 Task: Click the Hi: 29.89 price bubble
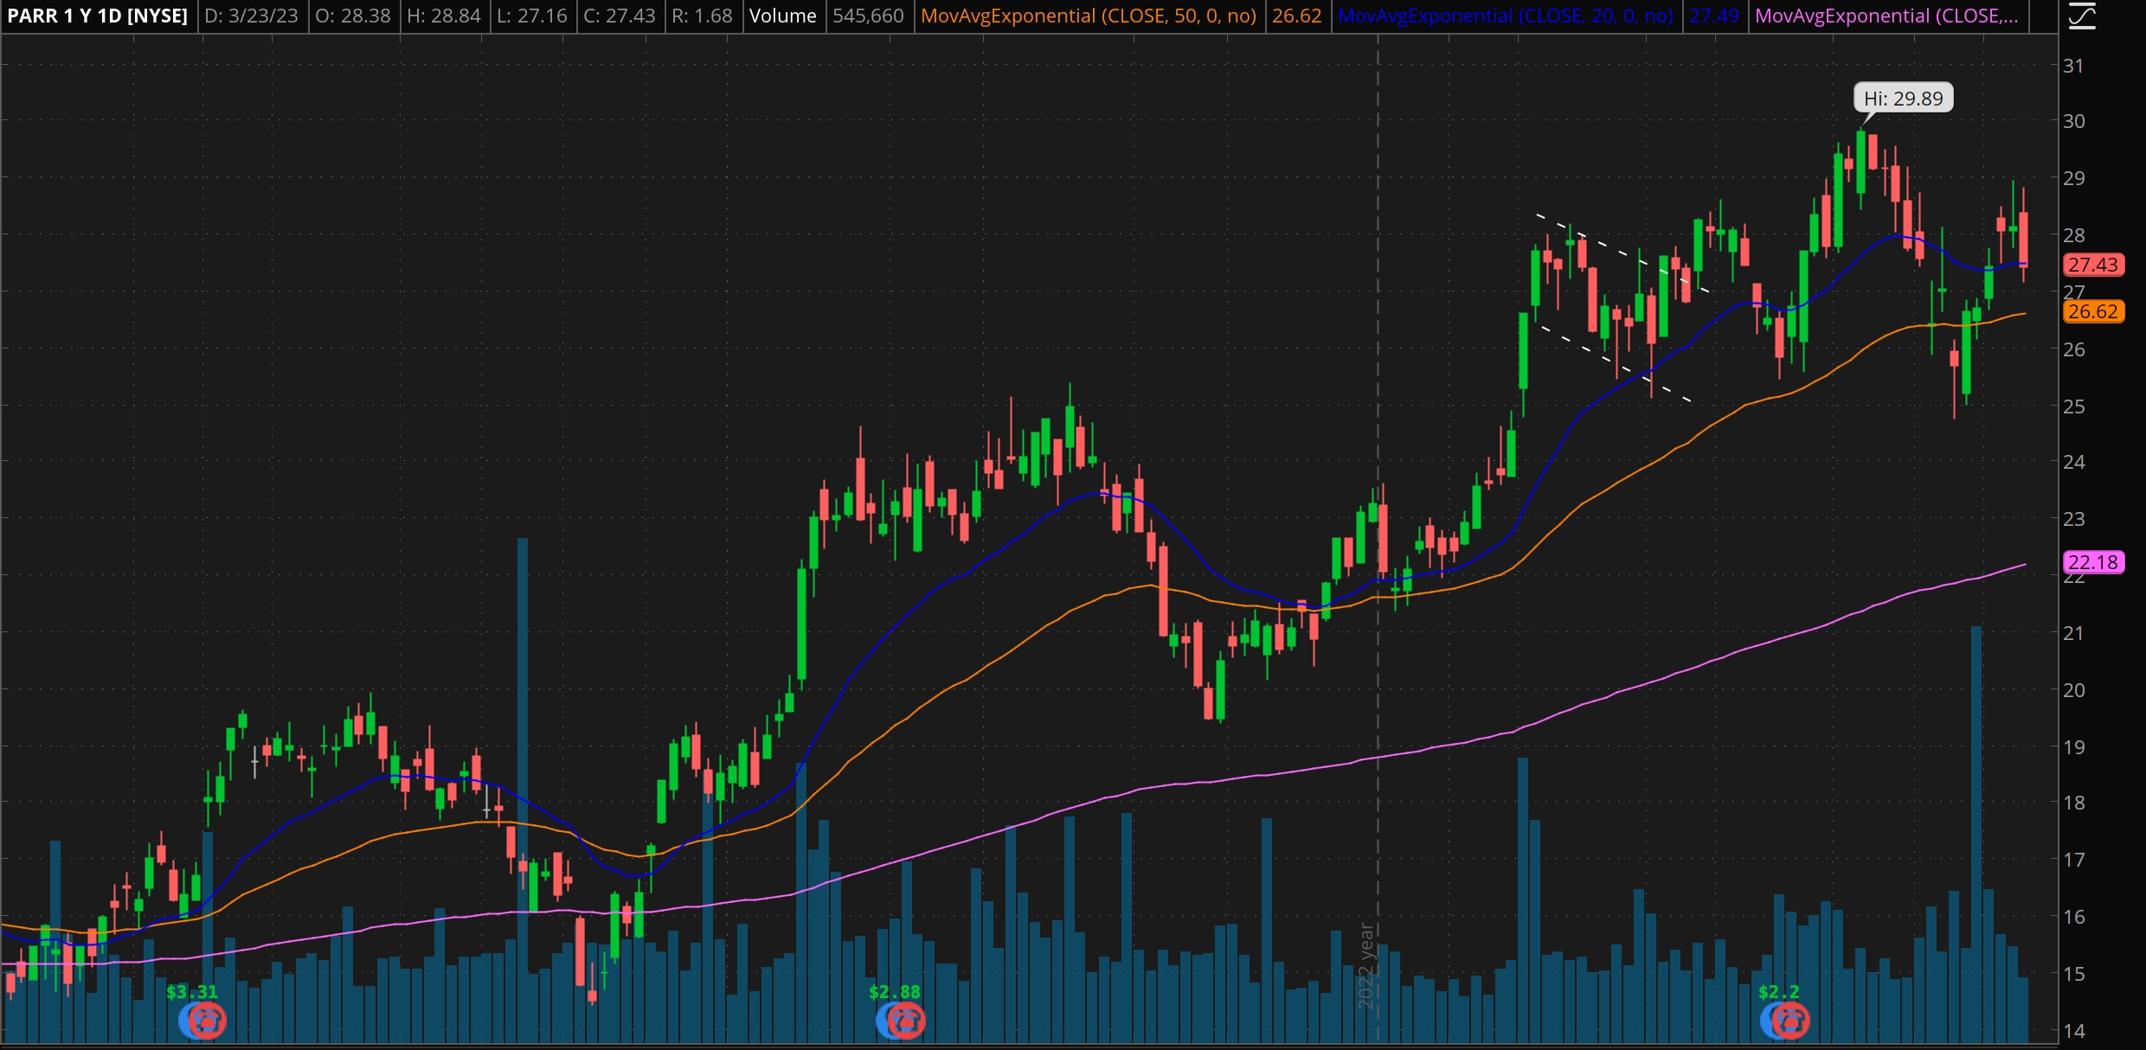[x=1903, y=99]
